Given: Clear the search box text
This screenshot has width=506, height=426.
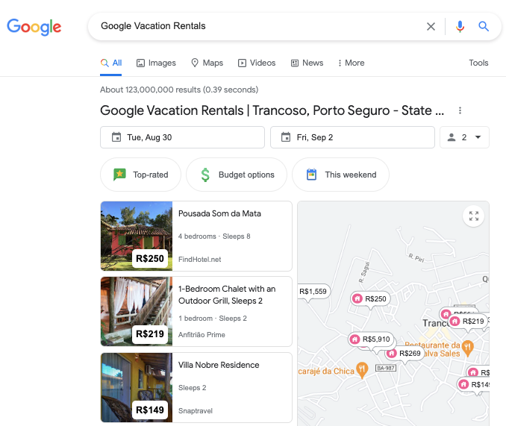Looking at the screenshot, I should click(x=431, y=27).
